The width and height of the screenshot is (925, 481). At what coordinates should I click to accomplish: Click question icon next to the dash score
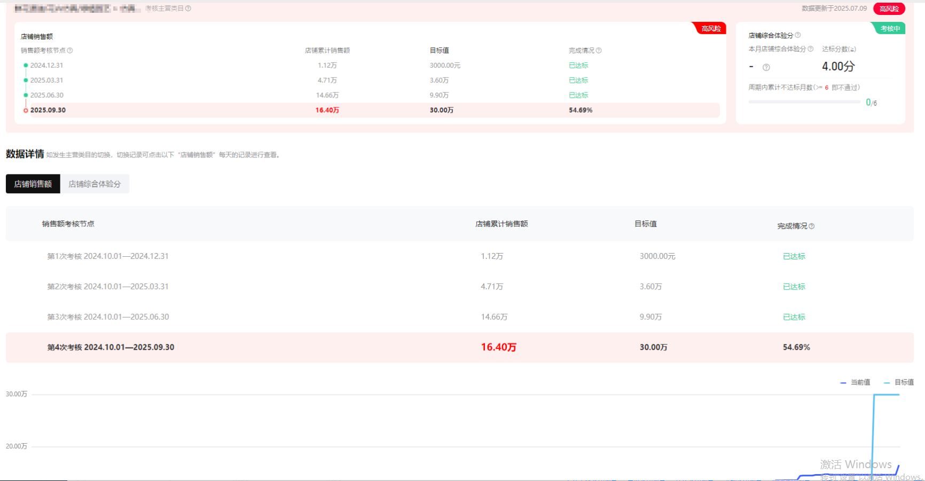point(766,67)
